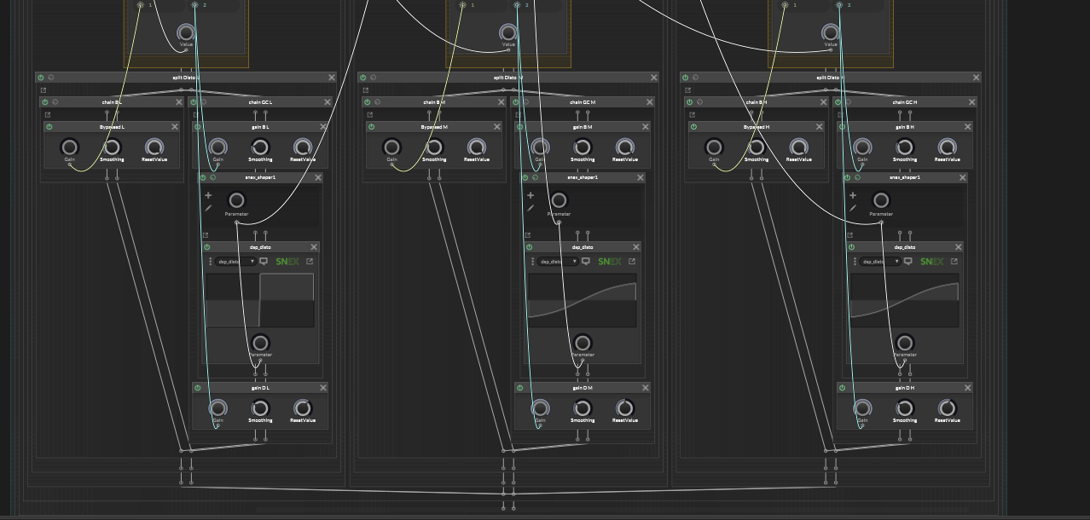Click the plus icon in snex_shaper1 below gain B L
The height and width of the screenshot is (520, 1090).
click(208, 195)
